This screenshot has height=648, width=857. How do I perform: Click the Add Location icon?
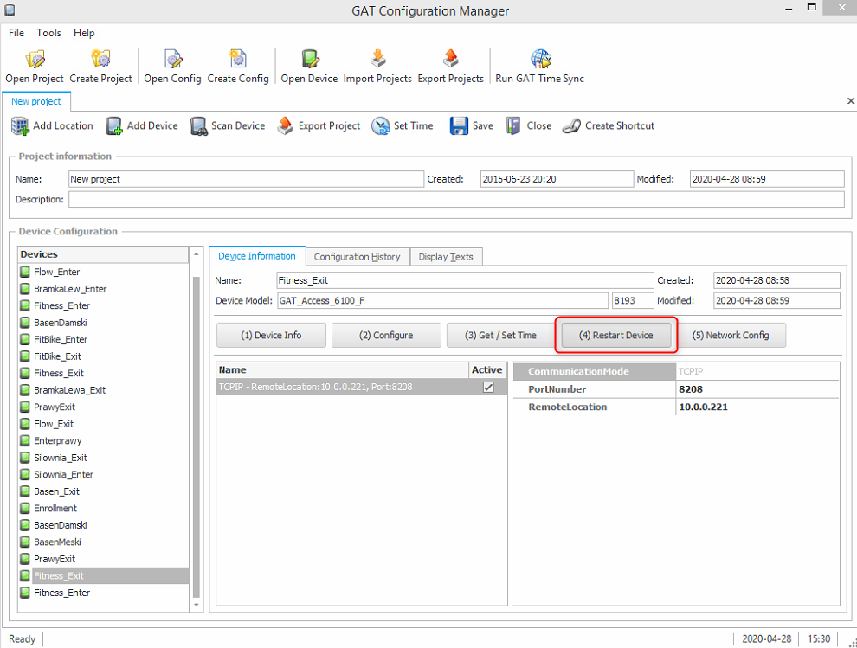(x=20, y=126)
